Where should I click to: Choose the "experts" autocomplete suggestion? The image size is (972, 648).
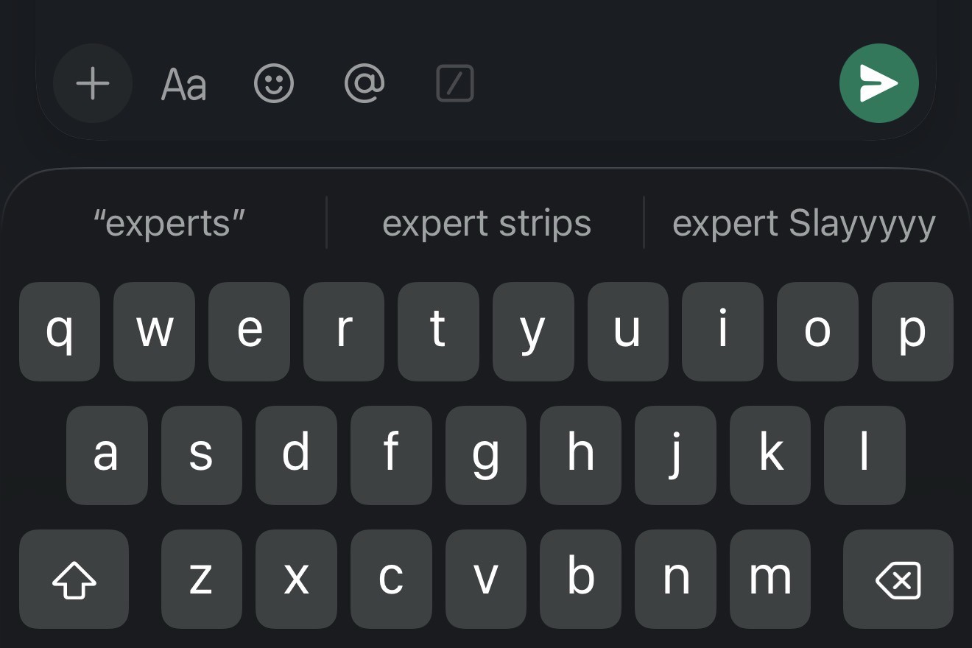[x=169, y=223]
